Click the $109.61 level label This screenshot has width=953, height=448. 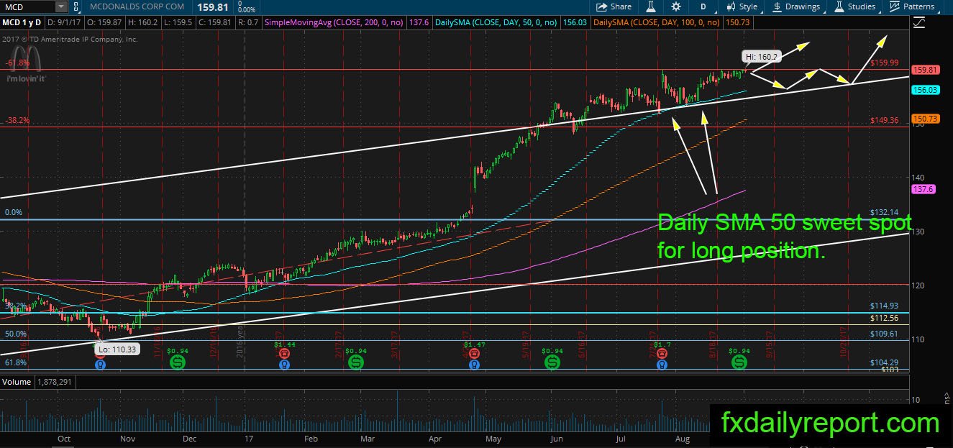click(883, 334)
